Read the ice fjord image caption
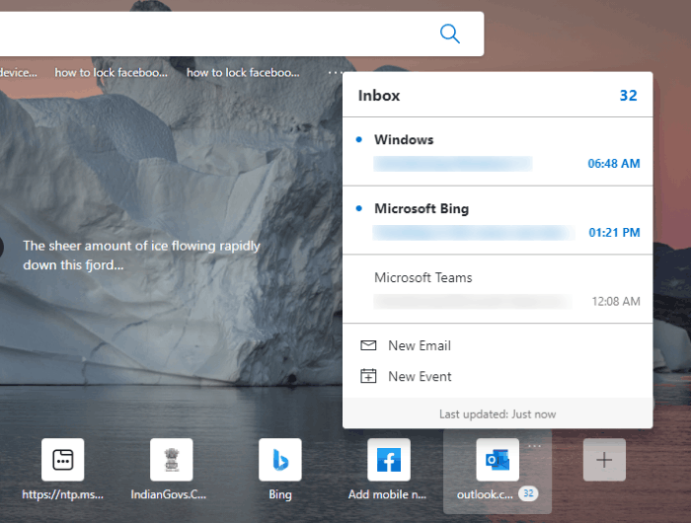The image size is (691, 523). tap(141, 256)
